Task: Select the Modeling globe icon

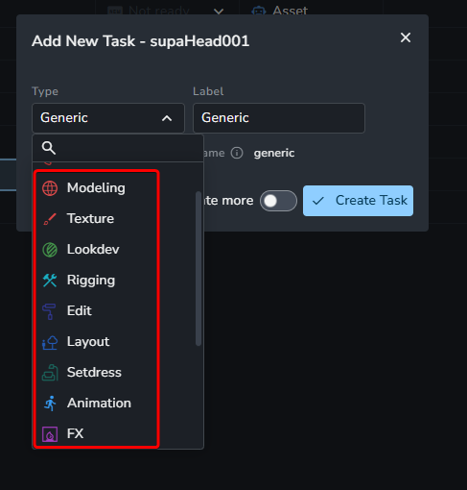Action: pos(50,188)
